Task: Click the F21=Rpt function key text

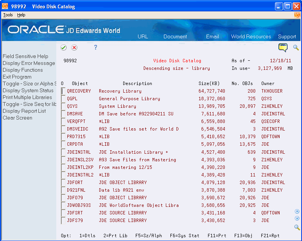Action: pos(270,236)
